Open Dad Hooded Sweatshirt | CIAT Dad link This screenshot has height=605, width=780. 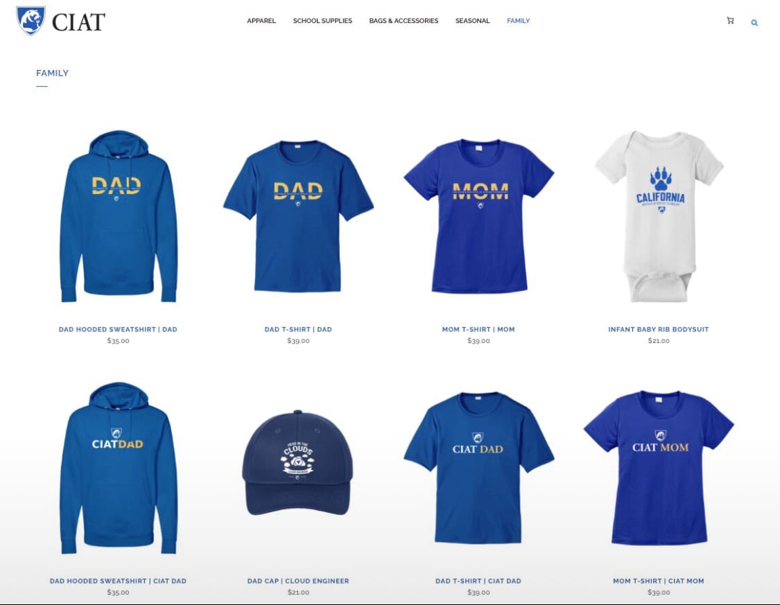pyautogui.click(x=118, y=581)
